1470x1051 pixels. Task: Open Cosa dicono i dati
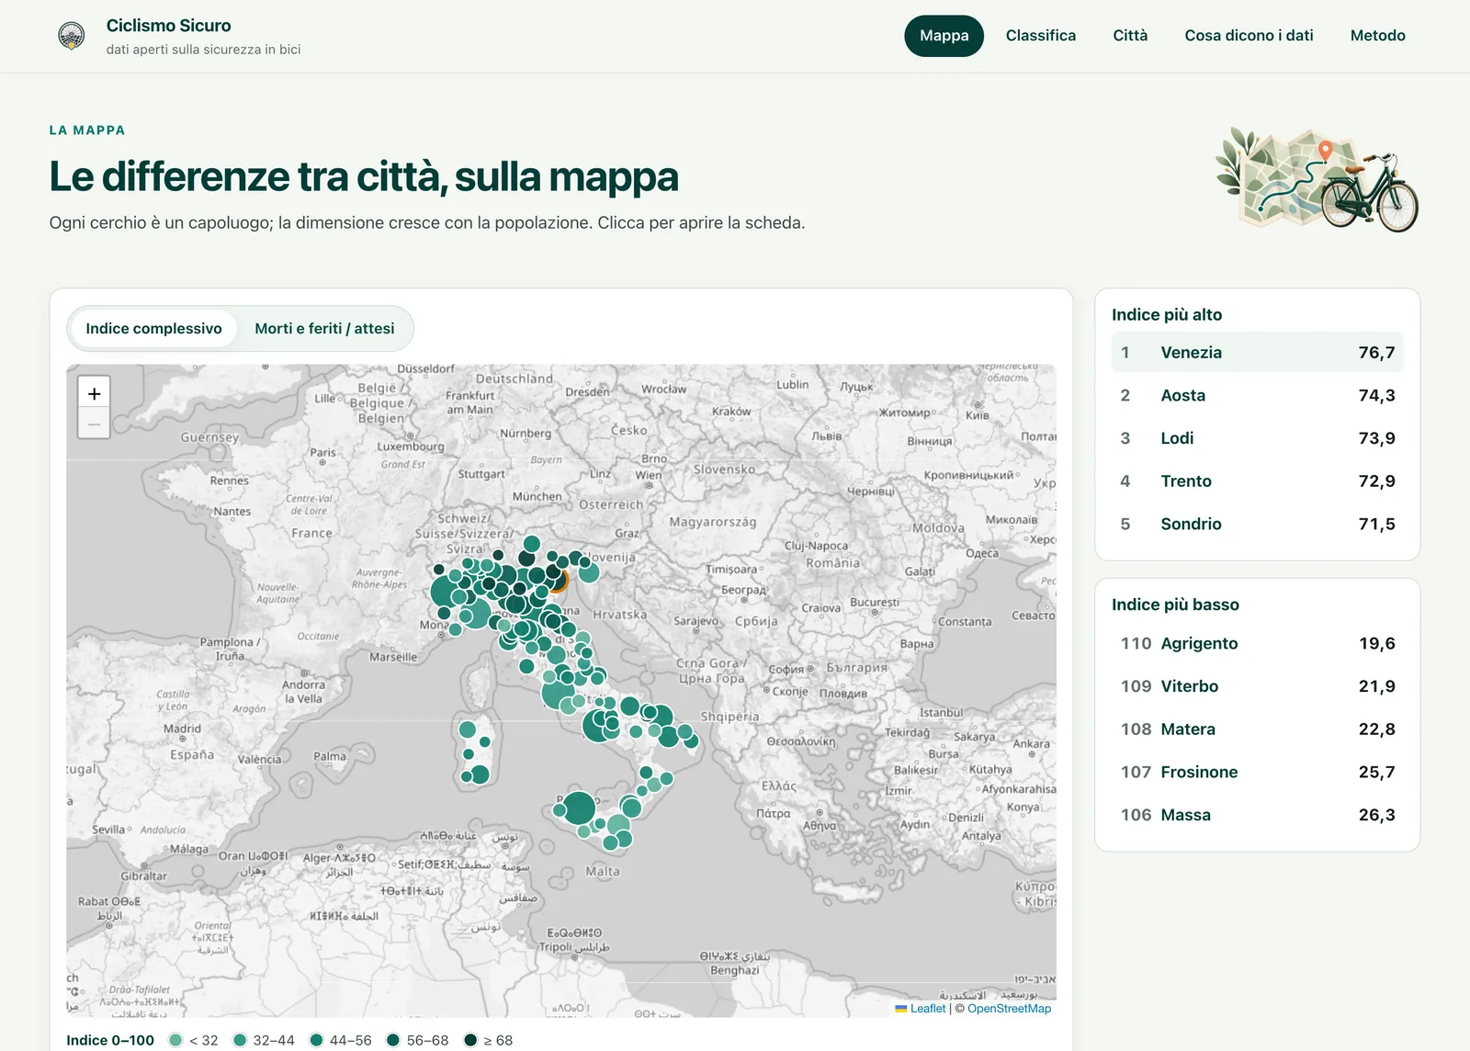point(1249,36)
